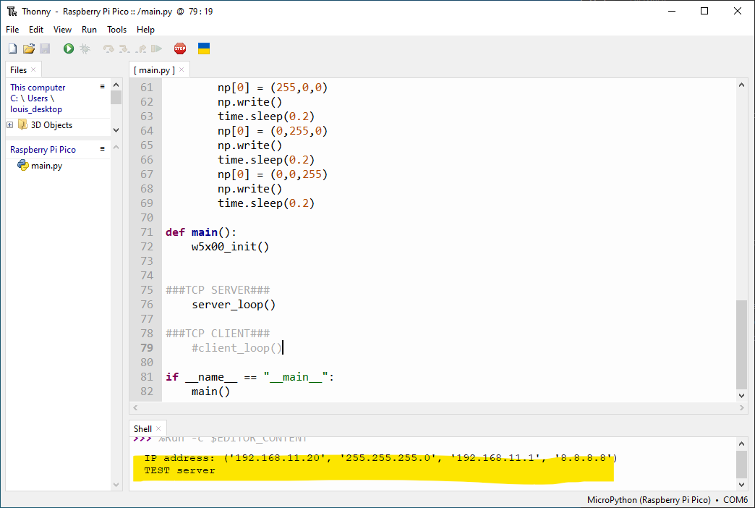Click editor vertical scrollbar thumb
The width and height of the screenshot is (755, 508).
[x=741, y=344]
